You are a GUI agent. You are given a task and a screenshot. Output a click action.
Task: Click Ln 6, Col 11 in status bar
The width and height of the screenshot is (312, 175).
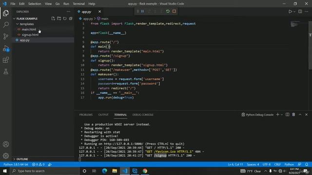[x=235, y=164]
